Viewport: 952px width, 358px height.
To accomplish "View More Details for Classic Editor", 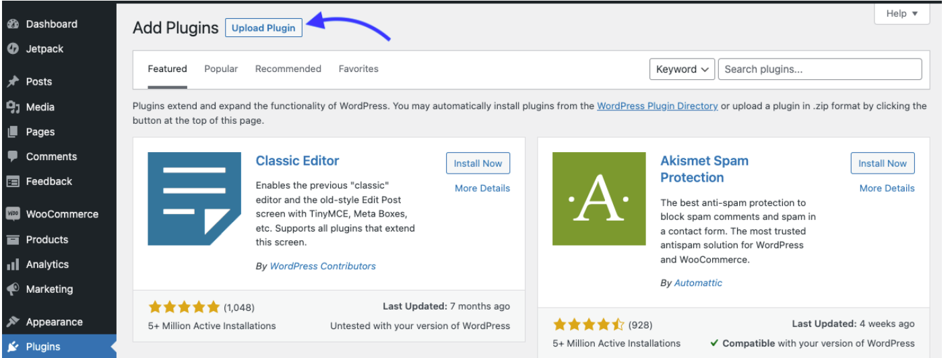I will (482, 188).
